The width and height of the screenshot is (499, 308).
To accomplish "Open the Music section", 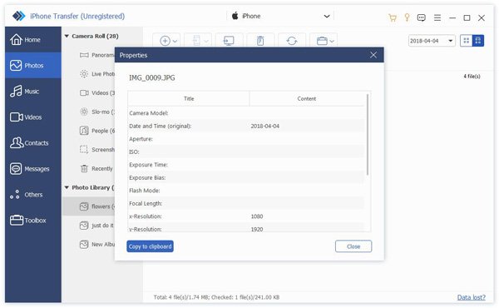I will [x=33, y=92].
